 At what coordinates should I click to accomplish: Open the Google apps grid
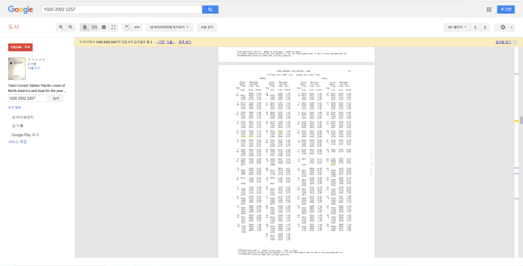tap(489, 9)
